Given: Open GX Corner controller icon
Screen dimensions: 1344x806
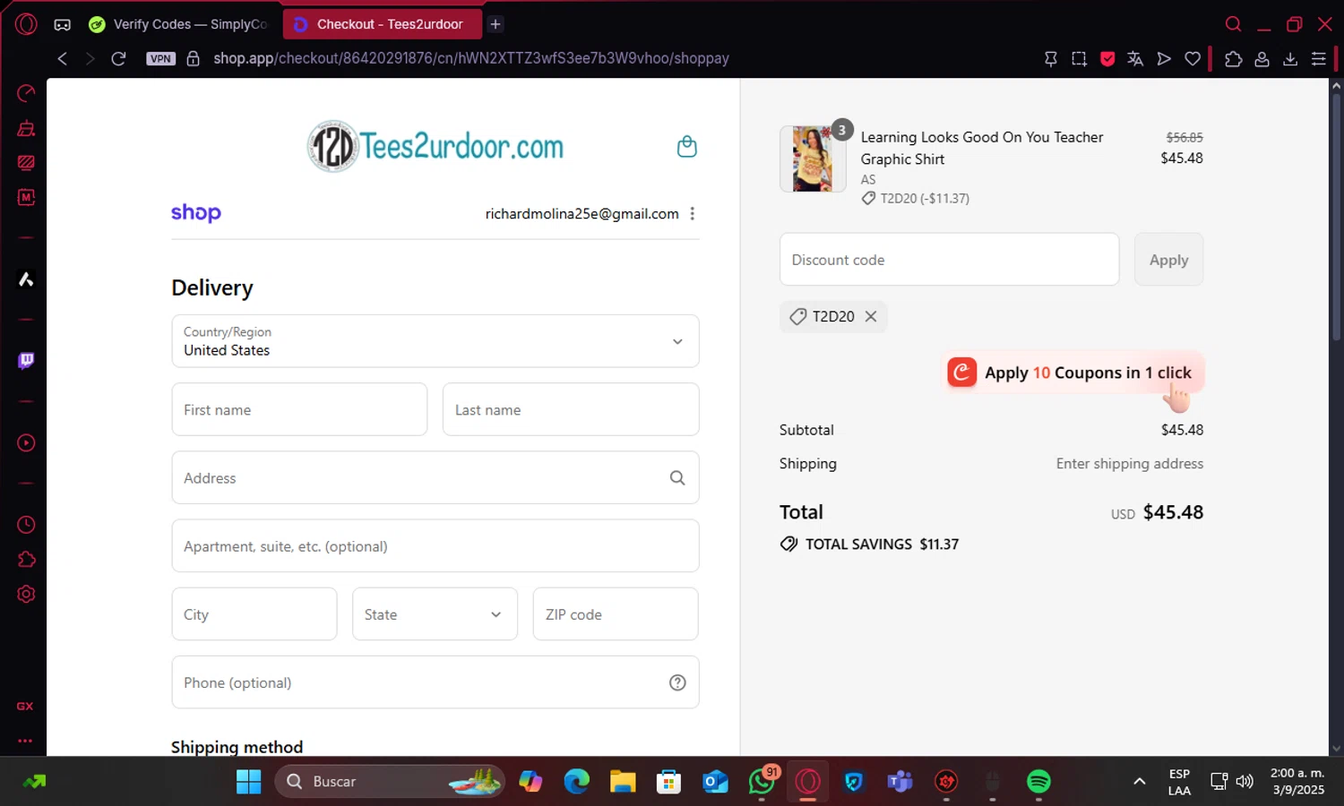Looking at the screenshot, I should click(62, 24).
